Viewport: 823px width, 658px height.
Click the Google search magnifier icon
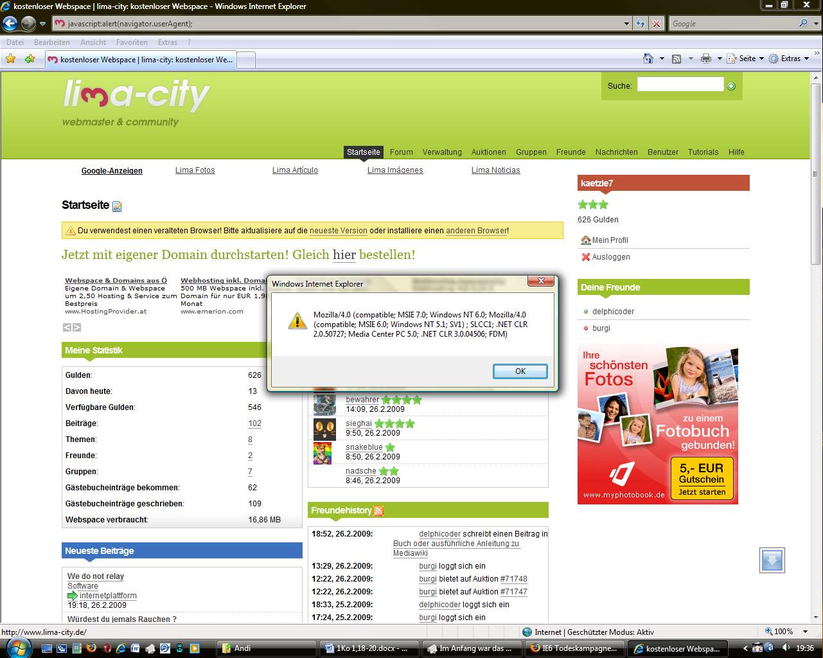tap(803, 23)
